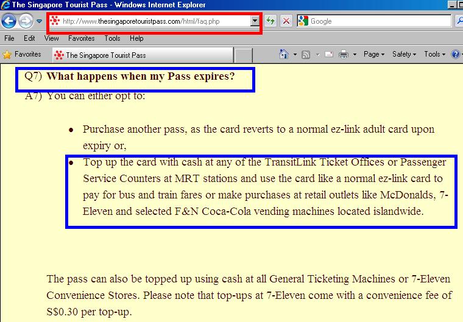463x322 pixels.
Task: Open the Page command bar dropdown
Action: coord(374,54)
